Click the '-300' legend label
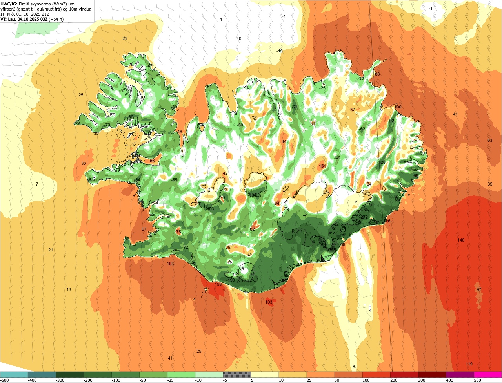This screenshot has height=383, width=502. click(x=60, y=380)
